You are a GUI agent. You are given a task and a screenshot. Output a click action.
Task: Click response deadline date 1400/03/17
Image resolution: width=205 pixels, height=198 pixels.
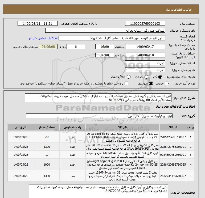145,47
